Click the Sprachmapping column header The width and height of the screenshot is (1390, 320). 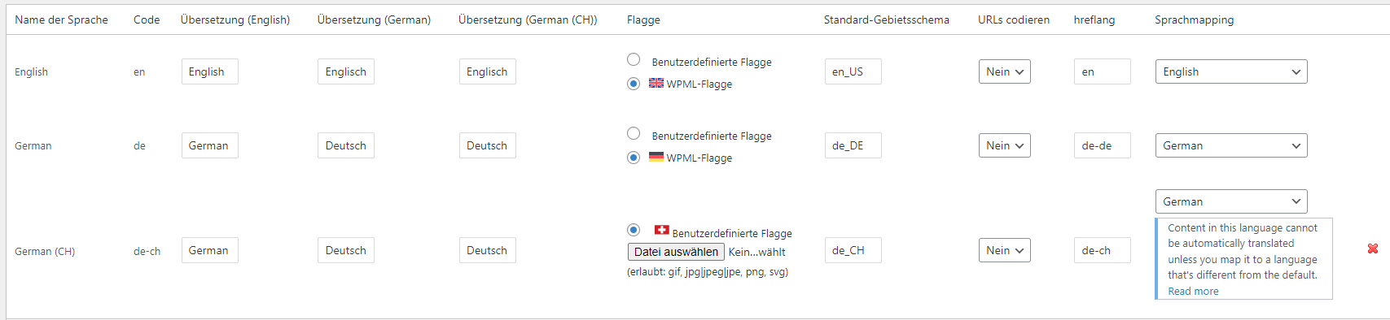coord(1194,19)
